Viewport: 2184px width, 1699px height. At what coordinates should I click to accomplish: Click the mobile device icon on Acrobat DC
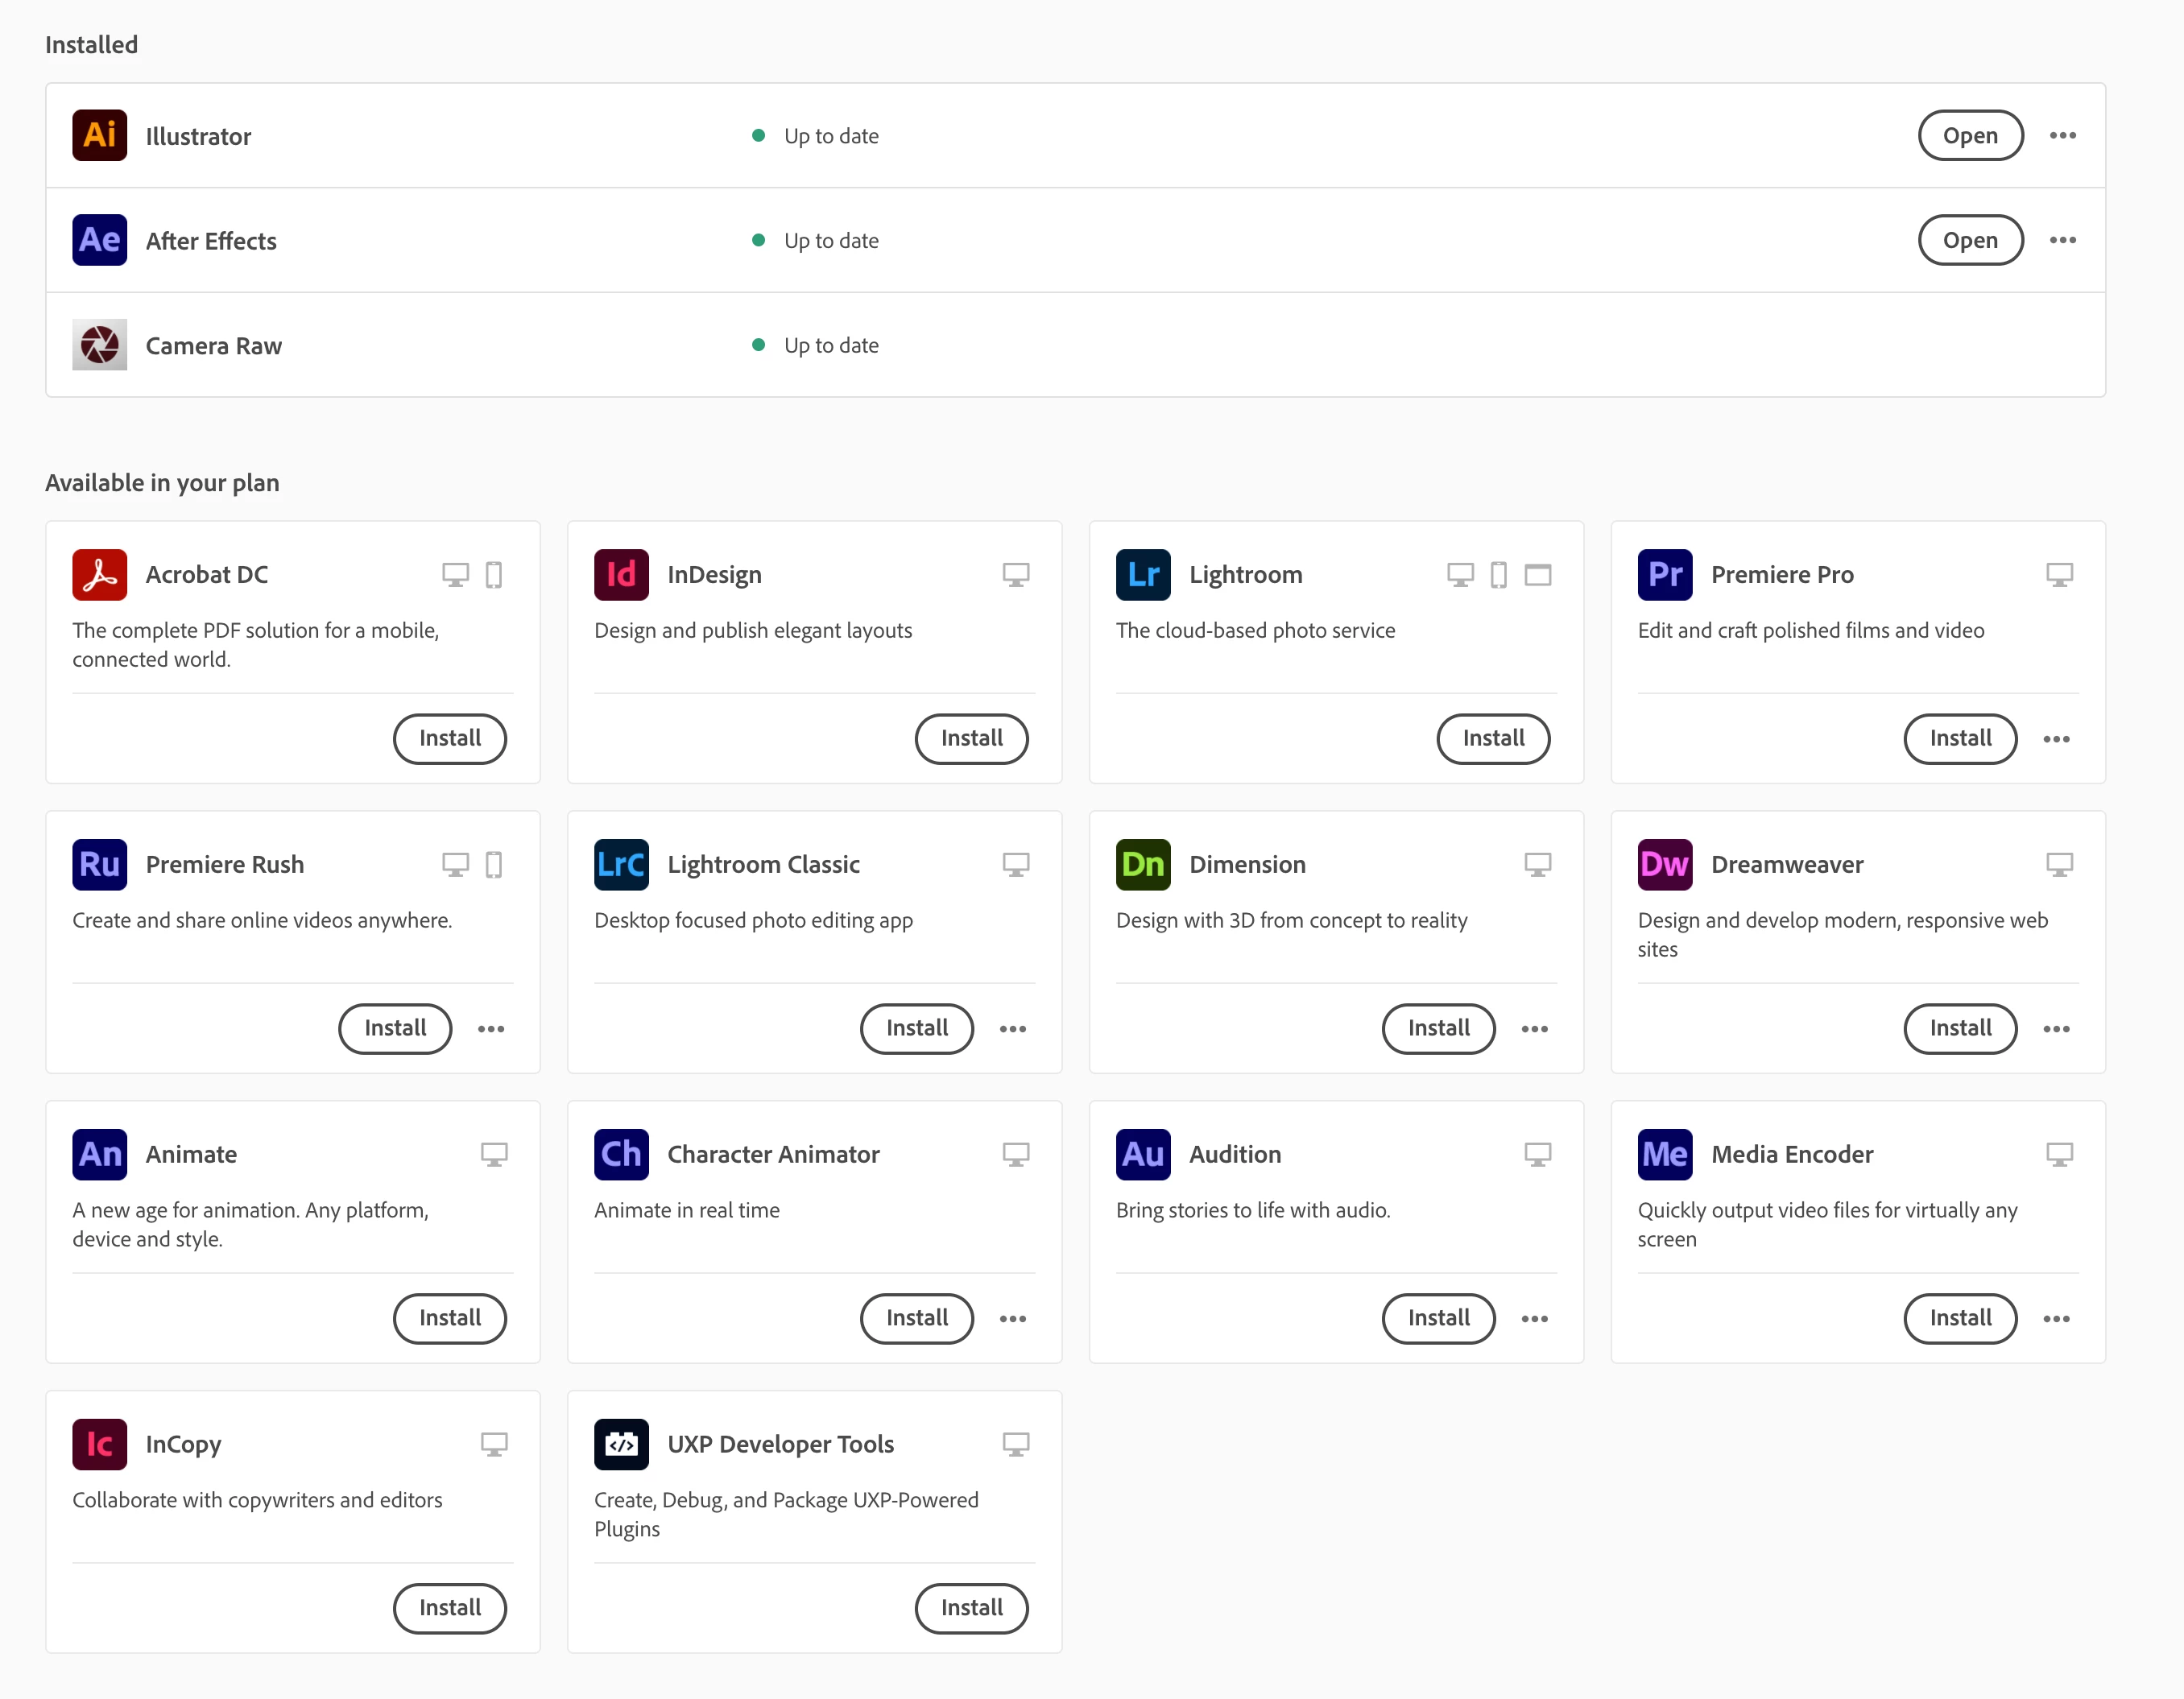(x=494, y=575)
